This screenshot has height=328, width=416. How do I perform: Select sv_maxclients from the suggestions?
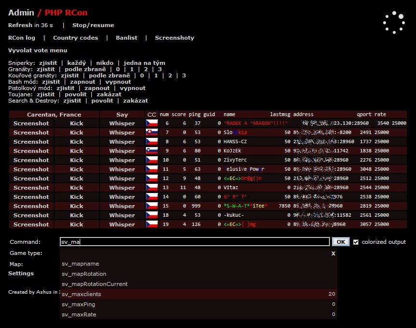(x=82, y=294)
